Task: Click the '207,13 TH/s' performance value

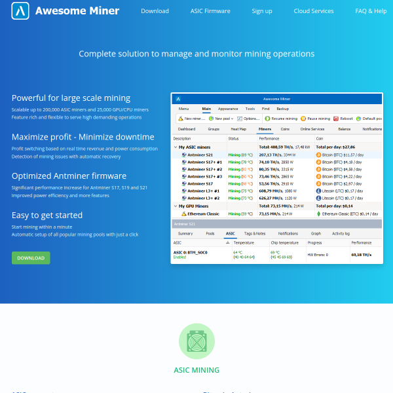Action: 271,155
